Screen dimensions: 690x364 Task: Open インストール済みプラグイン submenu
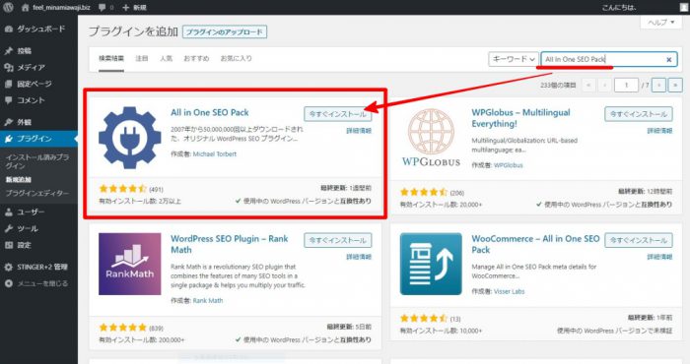(x=37, y=161)
